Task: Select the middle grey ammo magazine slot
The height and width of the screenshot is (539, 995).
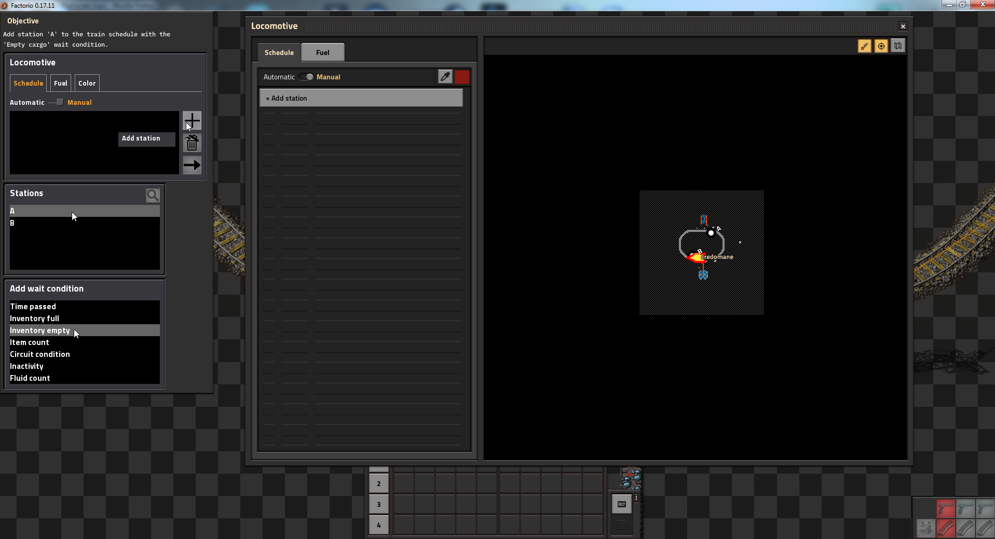Action: (965, 528)
